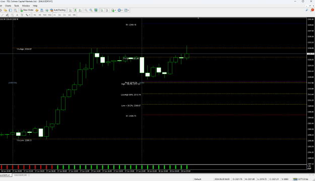315x181 pixels.
Task: Switch chart to line chart style
Action: [x=80, y=10]
